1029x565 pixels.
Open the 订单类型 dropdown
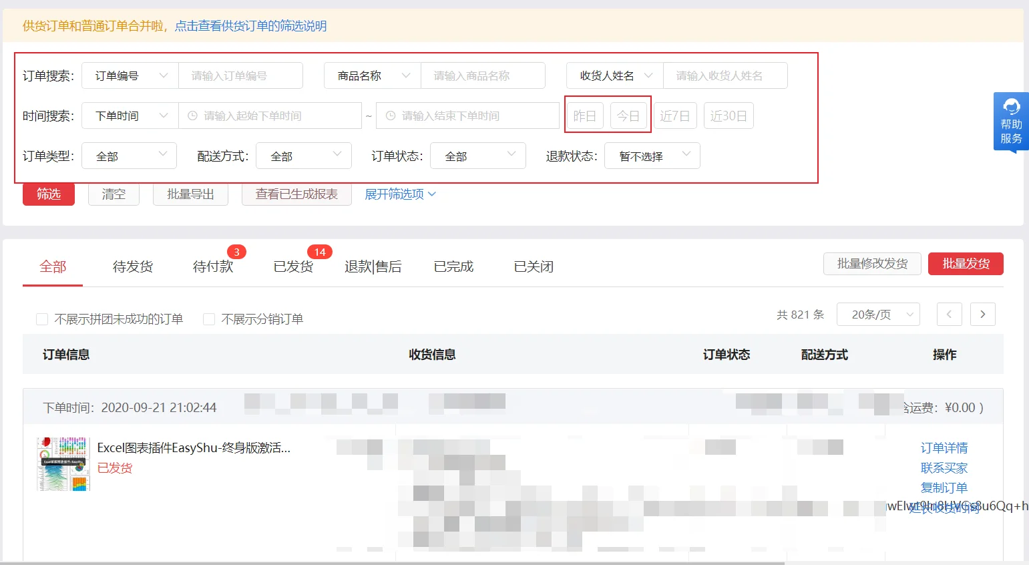click(129, 156)
